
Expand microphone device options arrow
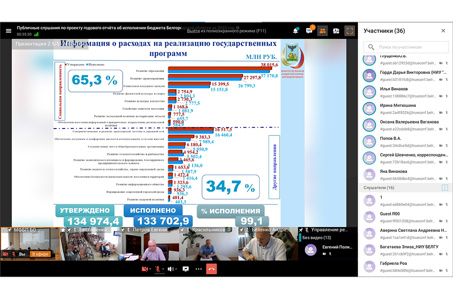point(163,269)
